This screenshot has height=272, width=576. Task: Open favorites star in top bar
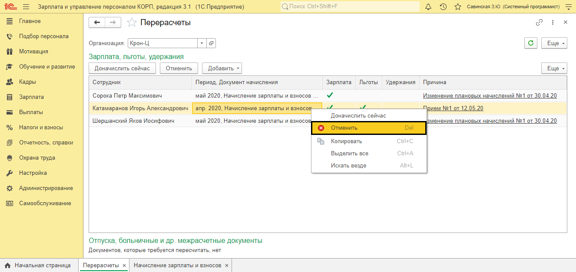coord(457,7)
